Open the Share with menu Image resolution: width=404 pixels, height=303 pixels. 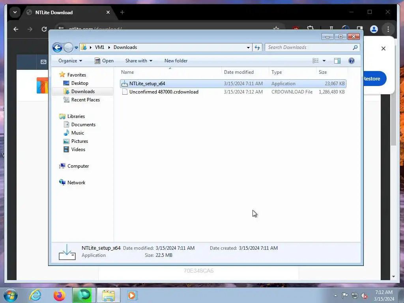(x=138, y=61)
